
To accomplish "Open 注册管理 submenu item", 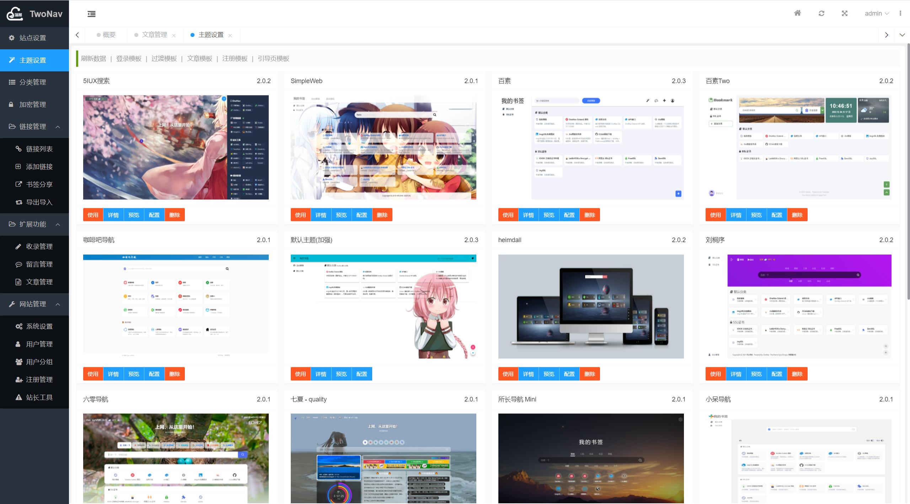I will tap(34, 379).
